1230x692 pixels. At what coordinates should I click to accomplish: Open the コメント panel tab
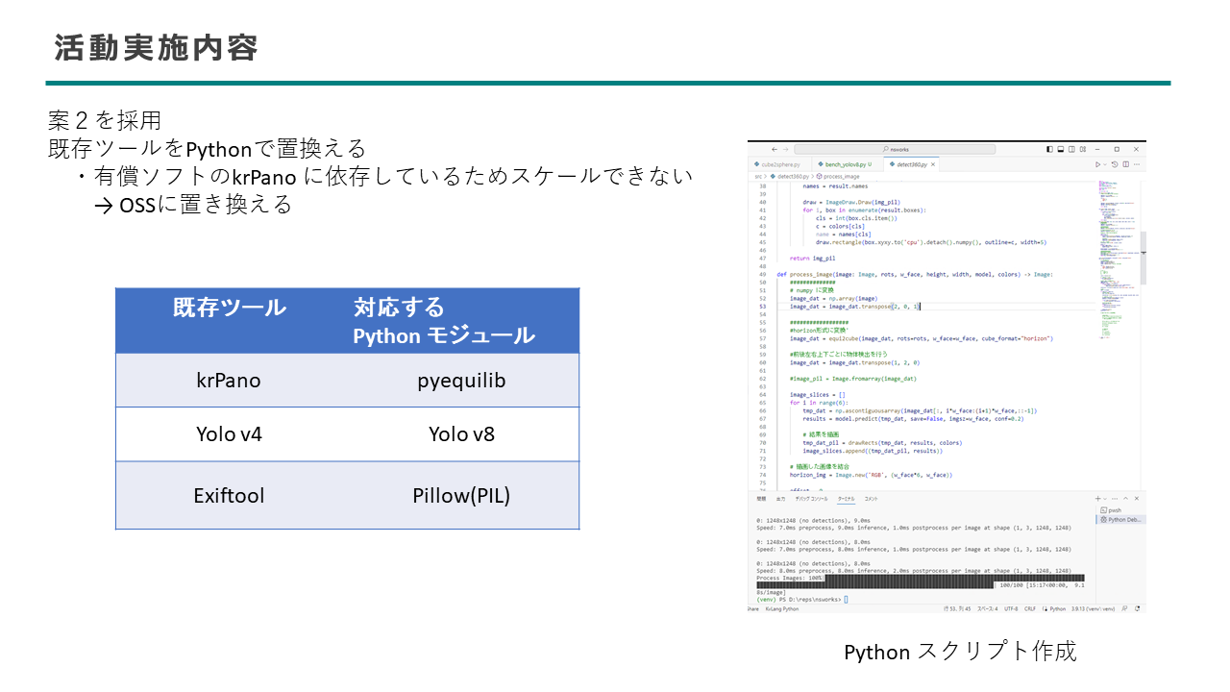click(x=871, y=499)
